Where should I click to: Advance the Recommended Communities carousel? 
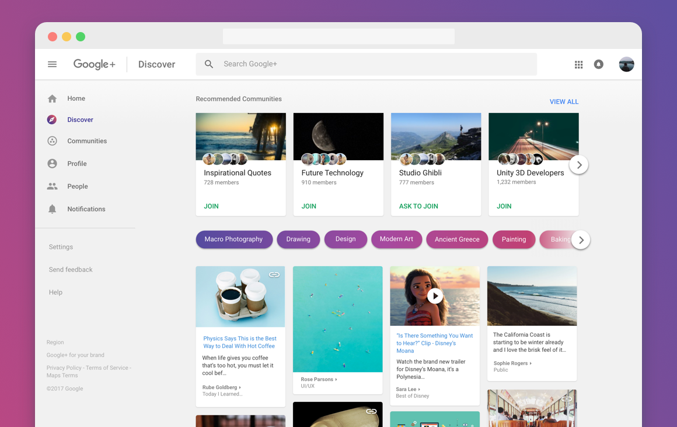pyautogui.click(x=578, y=165)
